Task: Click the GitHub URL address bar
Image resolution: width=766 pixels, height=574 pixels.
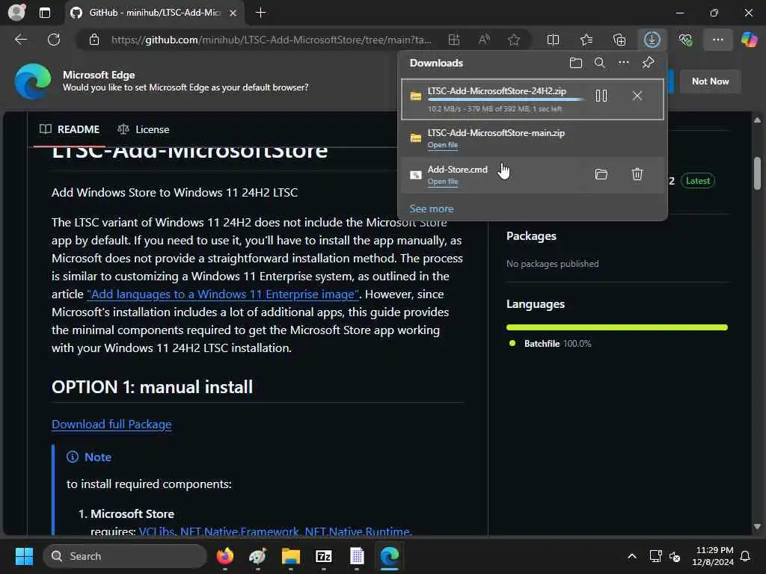Action: [271, 40]
